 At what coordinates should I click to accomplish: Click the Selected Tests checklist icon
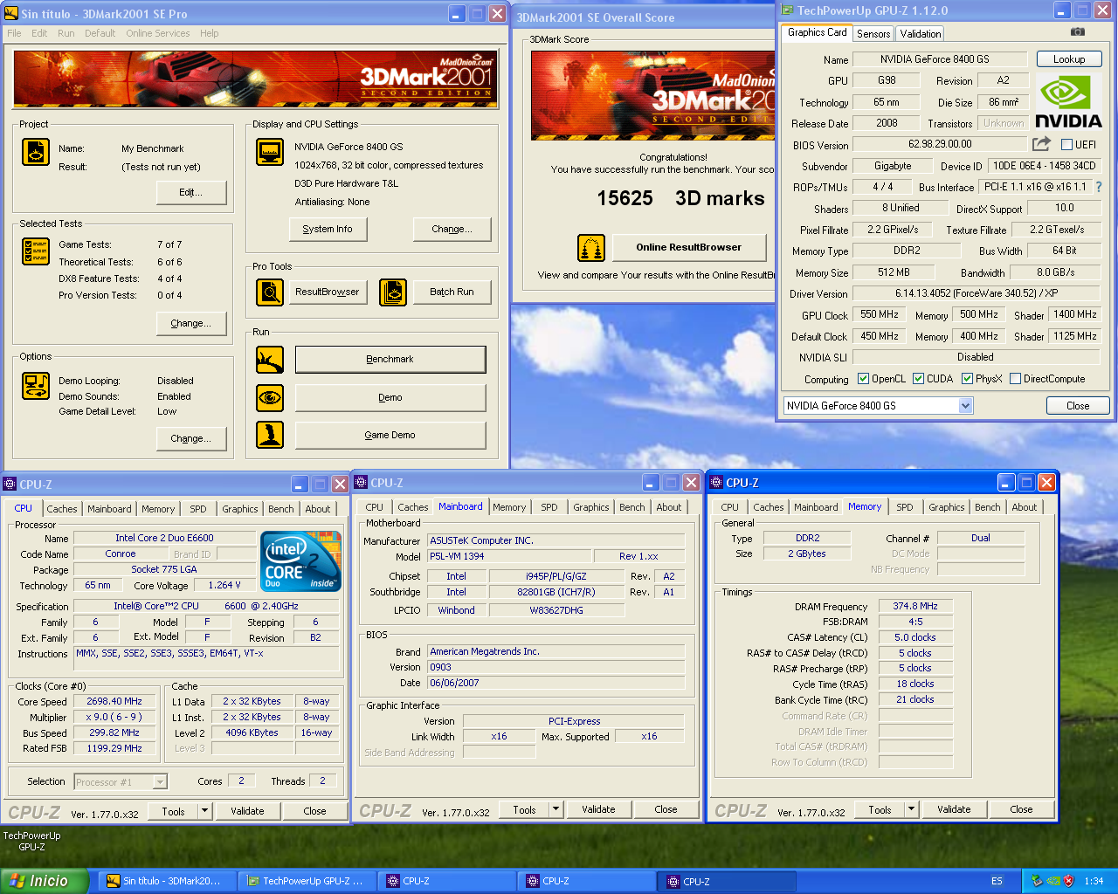pyautogui.click(x=36, y=251)
